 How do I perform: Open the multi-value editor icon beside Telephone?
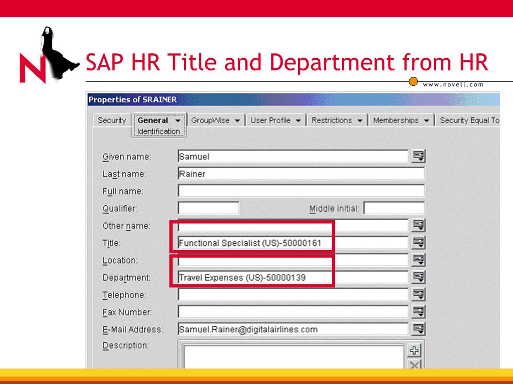pyautogui.click(x=418, y=294)
